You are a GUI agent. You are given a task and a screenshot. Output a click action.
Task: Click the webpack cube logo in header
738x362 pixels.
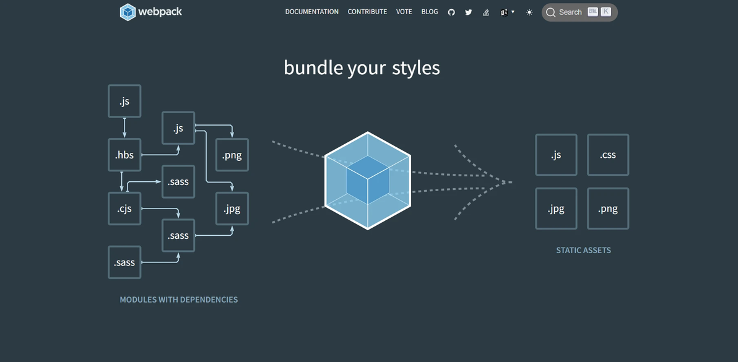tap(128, 12)
